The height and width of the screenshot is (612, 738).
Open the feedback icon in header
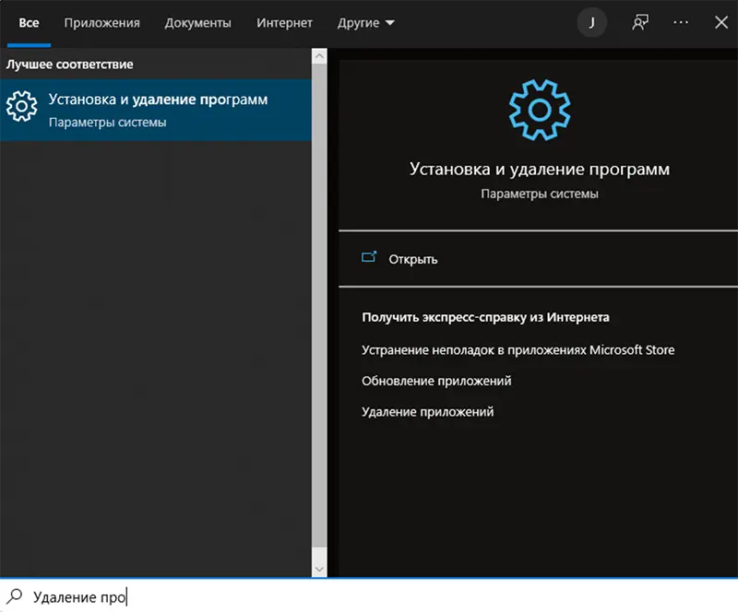[640, 23]
